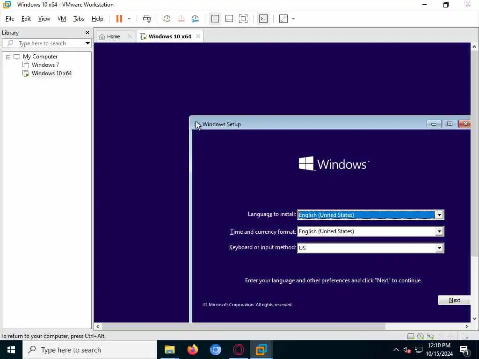Open the Language to install dropdown
This screenshot has width=479, height=359.
[x=439, y=215]
